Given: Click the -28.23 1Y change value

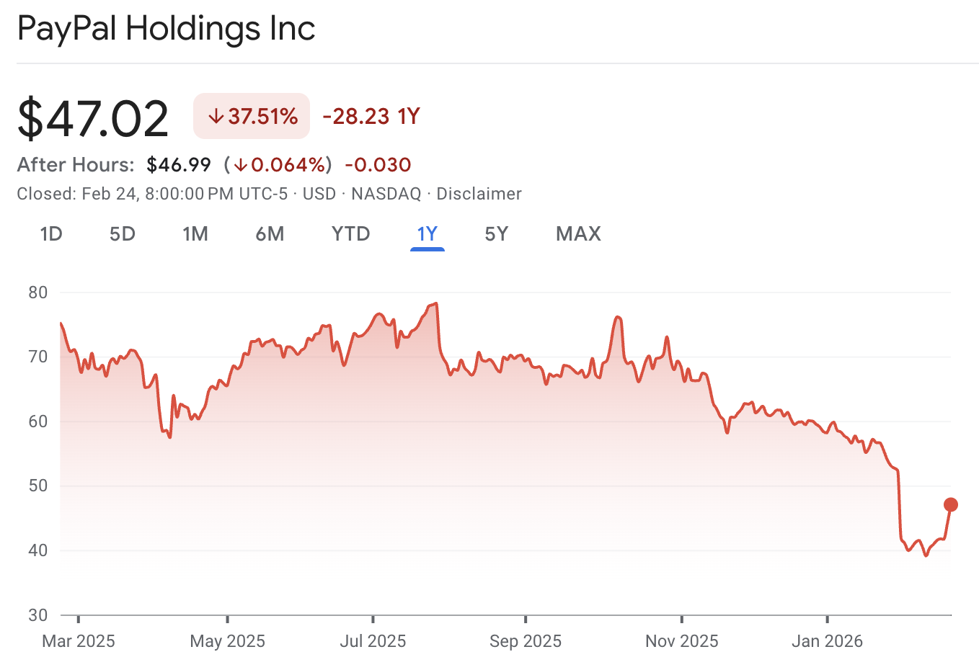Looking at the screenshot, I should (x=371, y=116).
